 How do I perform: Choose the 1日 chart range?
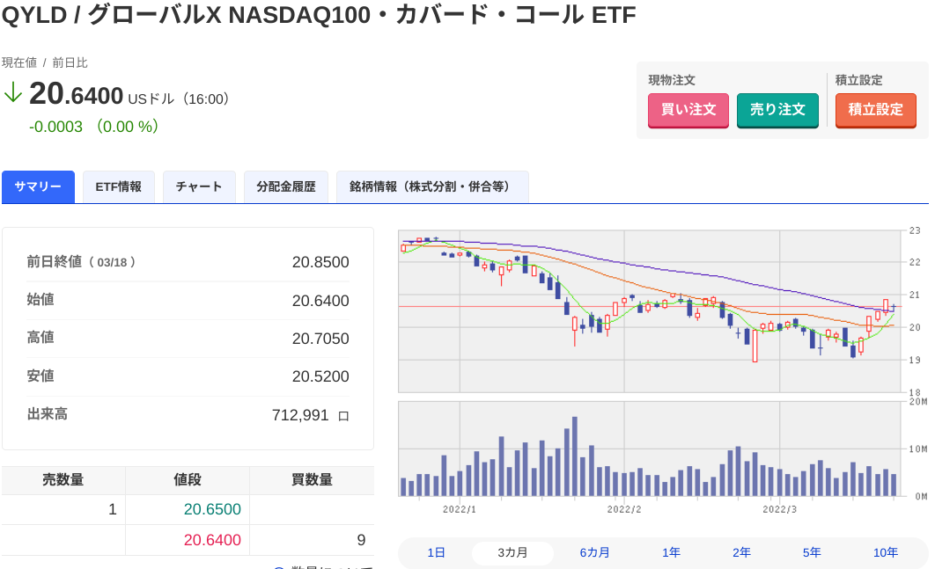(436, 552)
